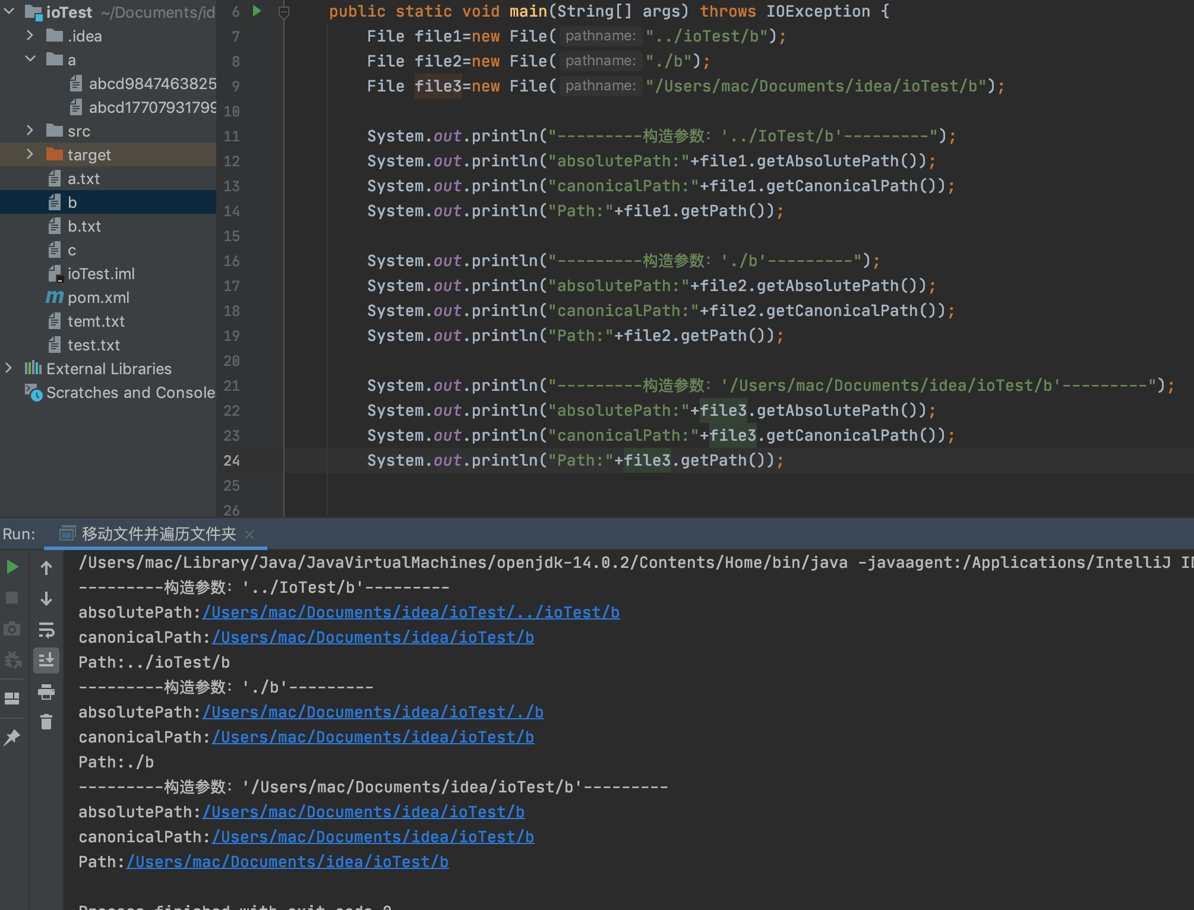Viewport: 1194px width, 910px height.
Task: Click scroll up the stack trace arrow
Action: coord(46,568)
